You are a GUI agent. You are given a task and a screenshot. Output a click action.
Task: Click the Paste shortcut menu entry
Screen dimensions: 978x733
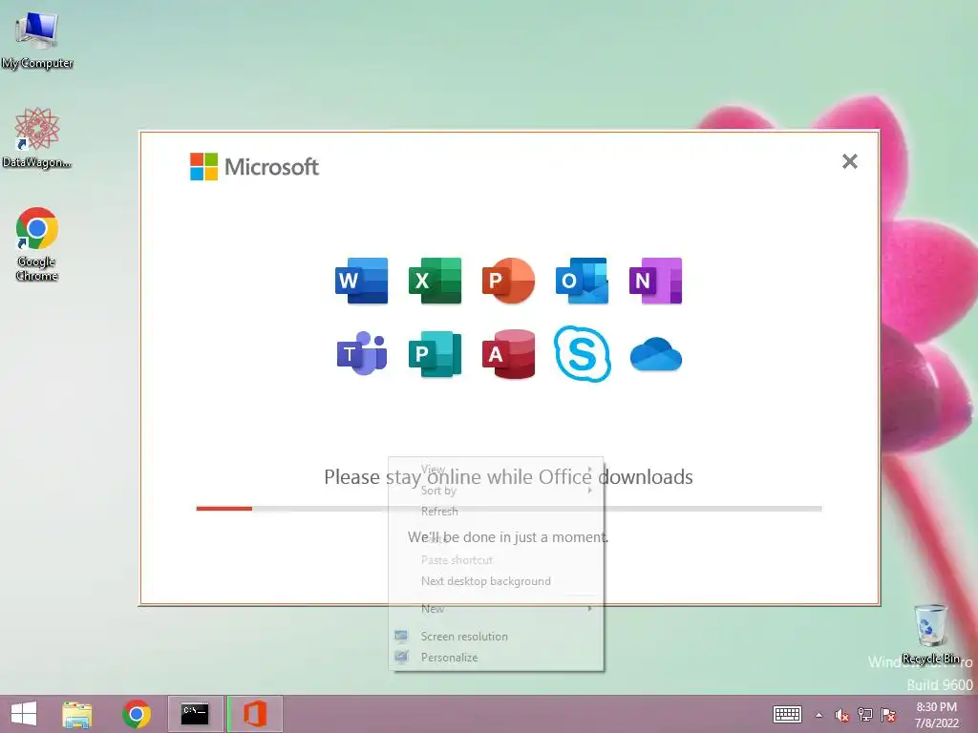pos(496,559)
